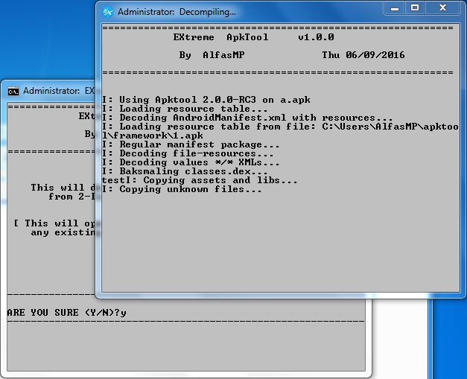Click the path text 'l\framework\1.apk'

pos(153,136)
